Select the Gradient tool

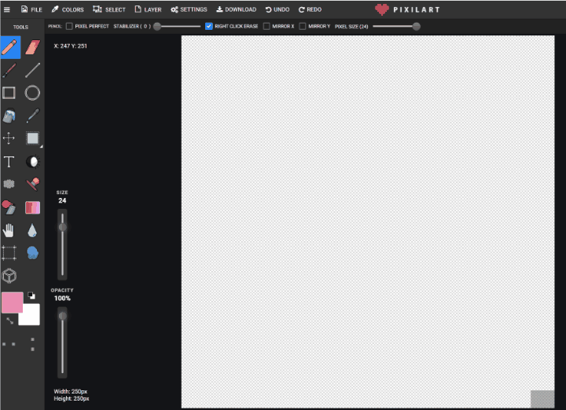[x=33, y=207]
